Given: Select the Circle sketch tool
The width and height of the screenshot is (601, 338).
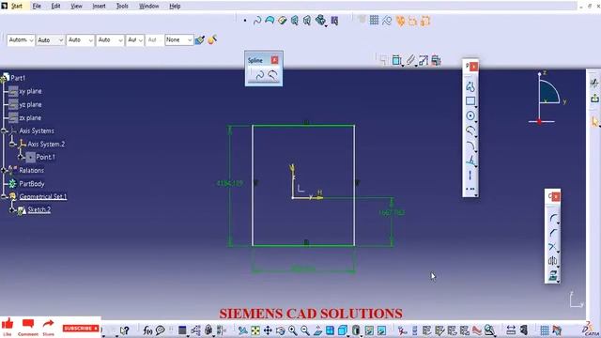Looking at the screenshot, I should click(470, 115).
